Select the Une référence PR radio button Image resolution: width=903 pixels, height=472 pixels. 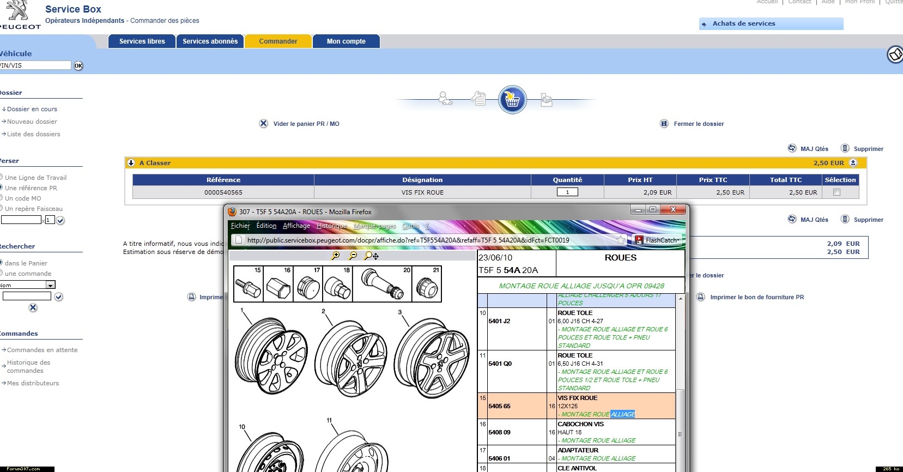(1, 187)
